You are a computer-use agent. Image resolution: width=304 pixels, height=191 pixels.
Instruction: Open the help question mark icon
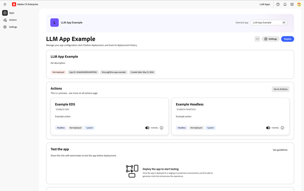point(278,4)
